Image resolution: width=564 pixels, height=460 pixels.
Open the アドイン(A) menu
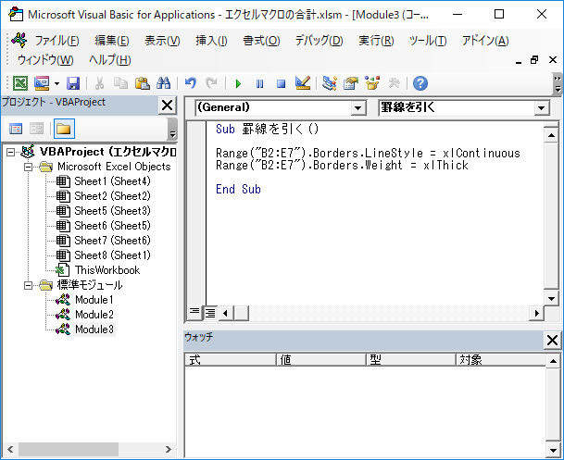(x=485, y=41)
